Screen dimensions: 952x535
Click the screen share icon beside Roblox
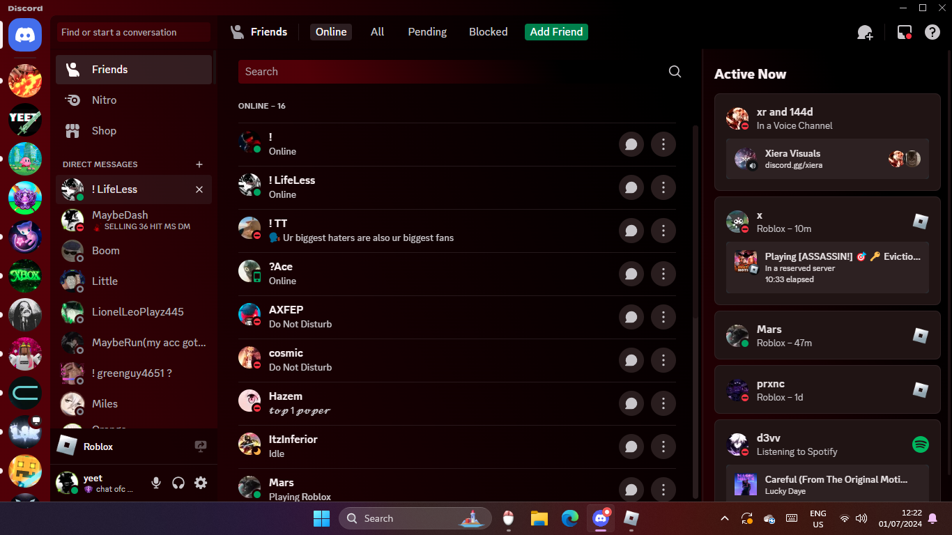[201, 447]
